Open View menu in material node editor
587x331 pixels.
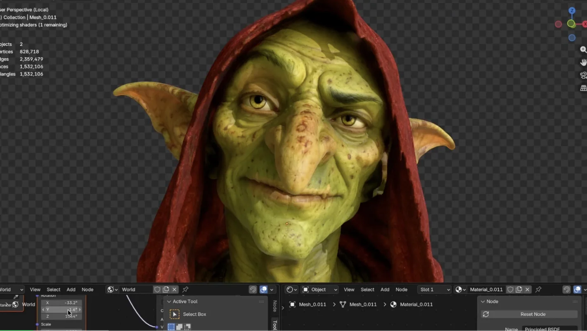(x=349, y=289)
